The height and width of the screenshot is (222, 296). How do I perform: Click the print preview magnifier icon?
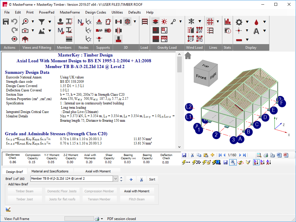click(259, 155)
